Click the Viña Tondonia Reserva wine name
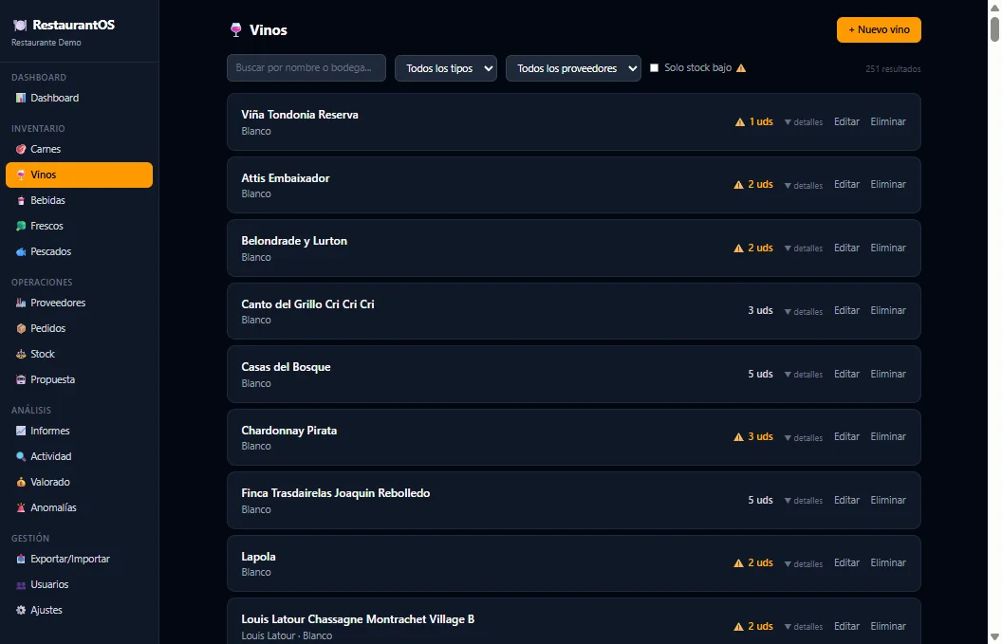Screen dimensions: 1002x644 (x=300, y=115)
